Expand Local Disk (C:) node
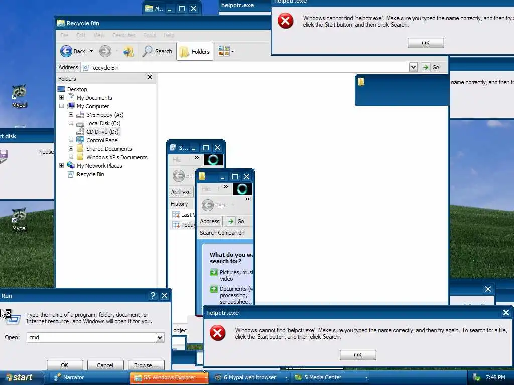Viewport: 514px width, 385px height. coord(71,123)
